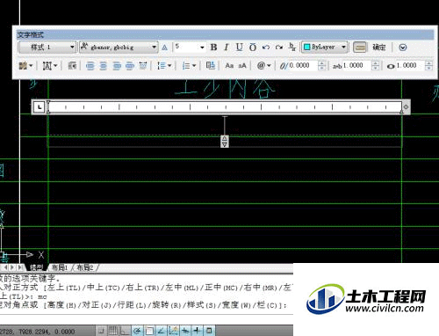Click the Paragraph settings icon
439x336 pixels.
(x=72, y=66)
